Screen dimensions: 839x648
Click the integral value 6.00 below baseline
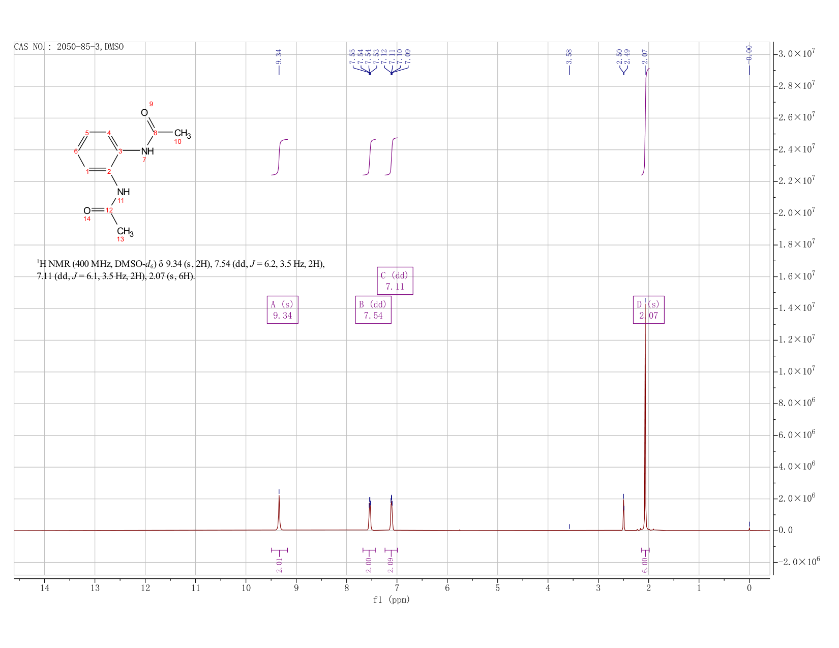tap(645, 565)
